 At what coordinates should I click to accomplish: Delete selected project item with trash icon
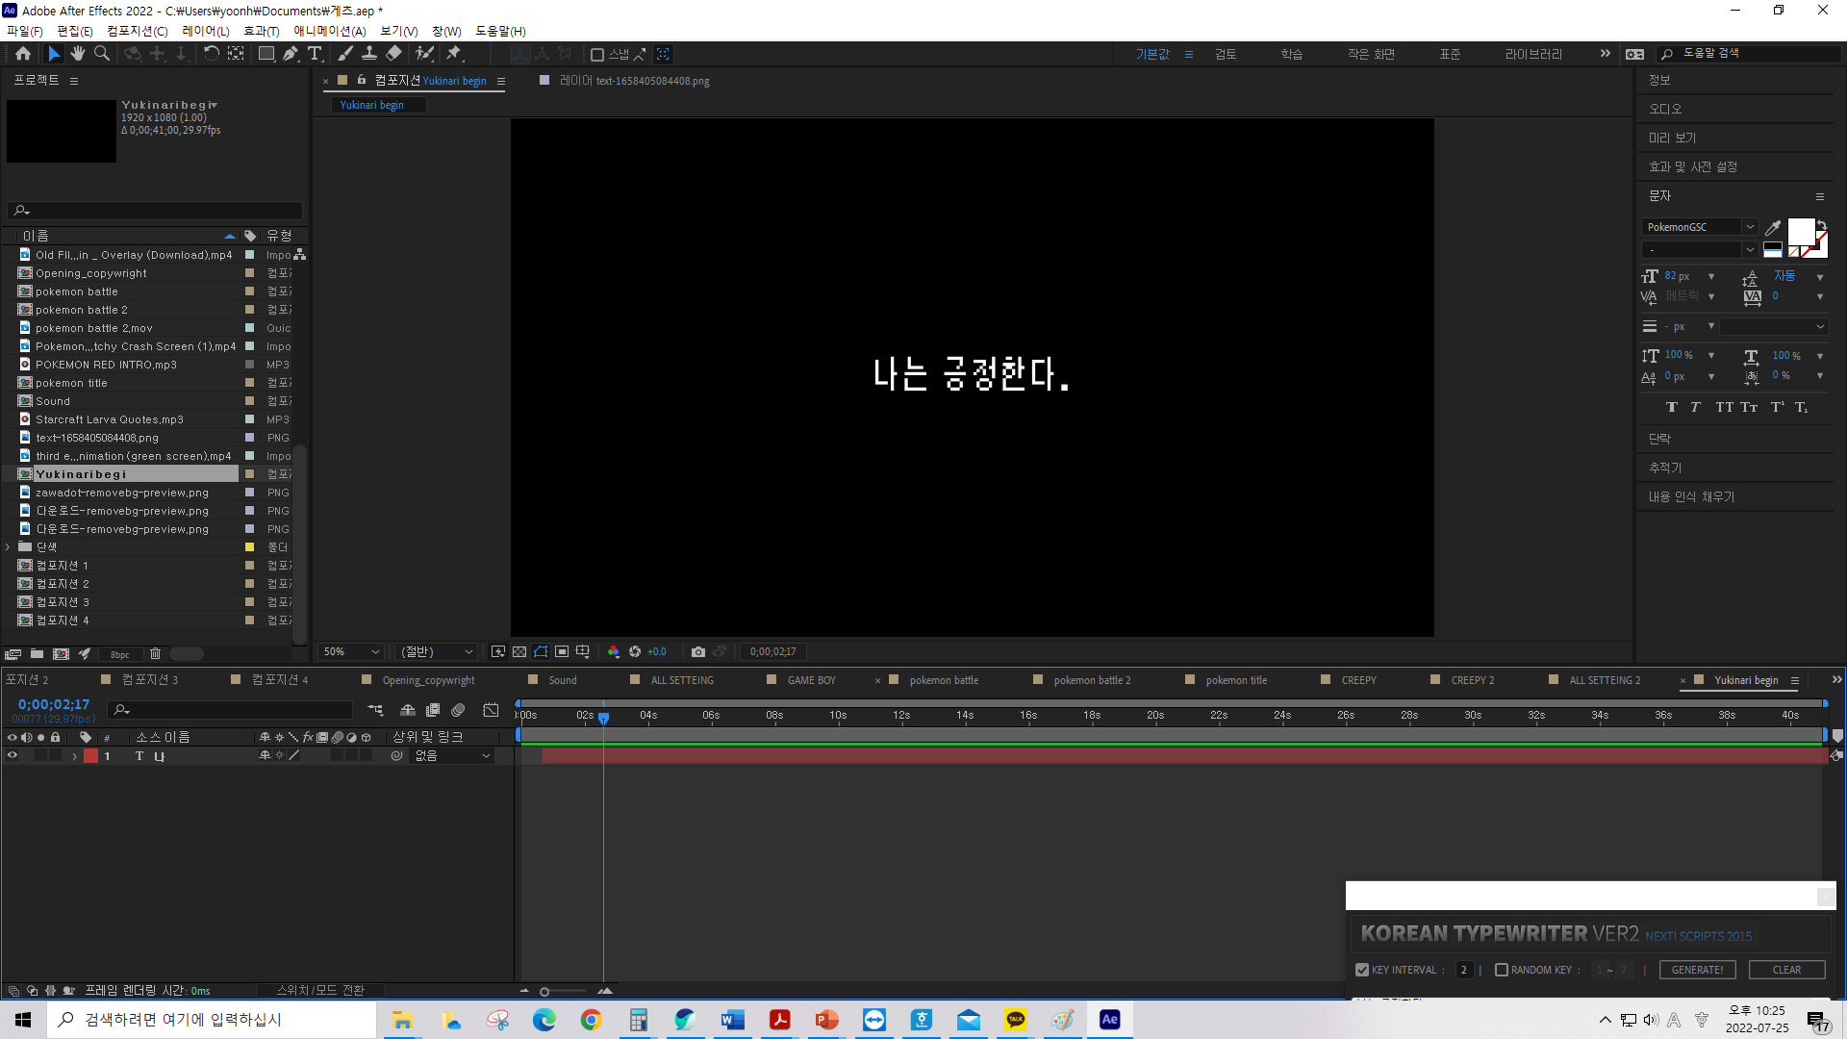(x=155, y=654)
